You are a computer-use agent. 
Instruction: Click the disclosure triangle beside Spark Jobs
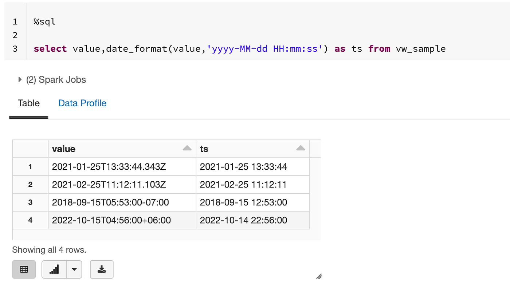19,79
